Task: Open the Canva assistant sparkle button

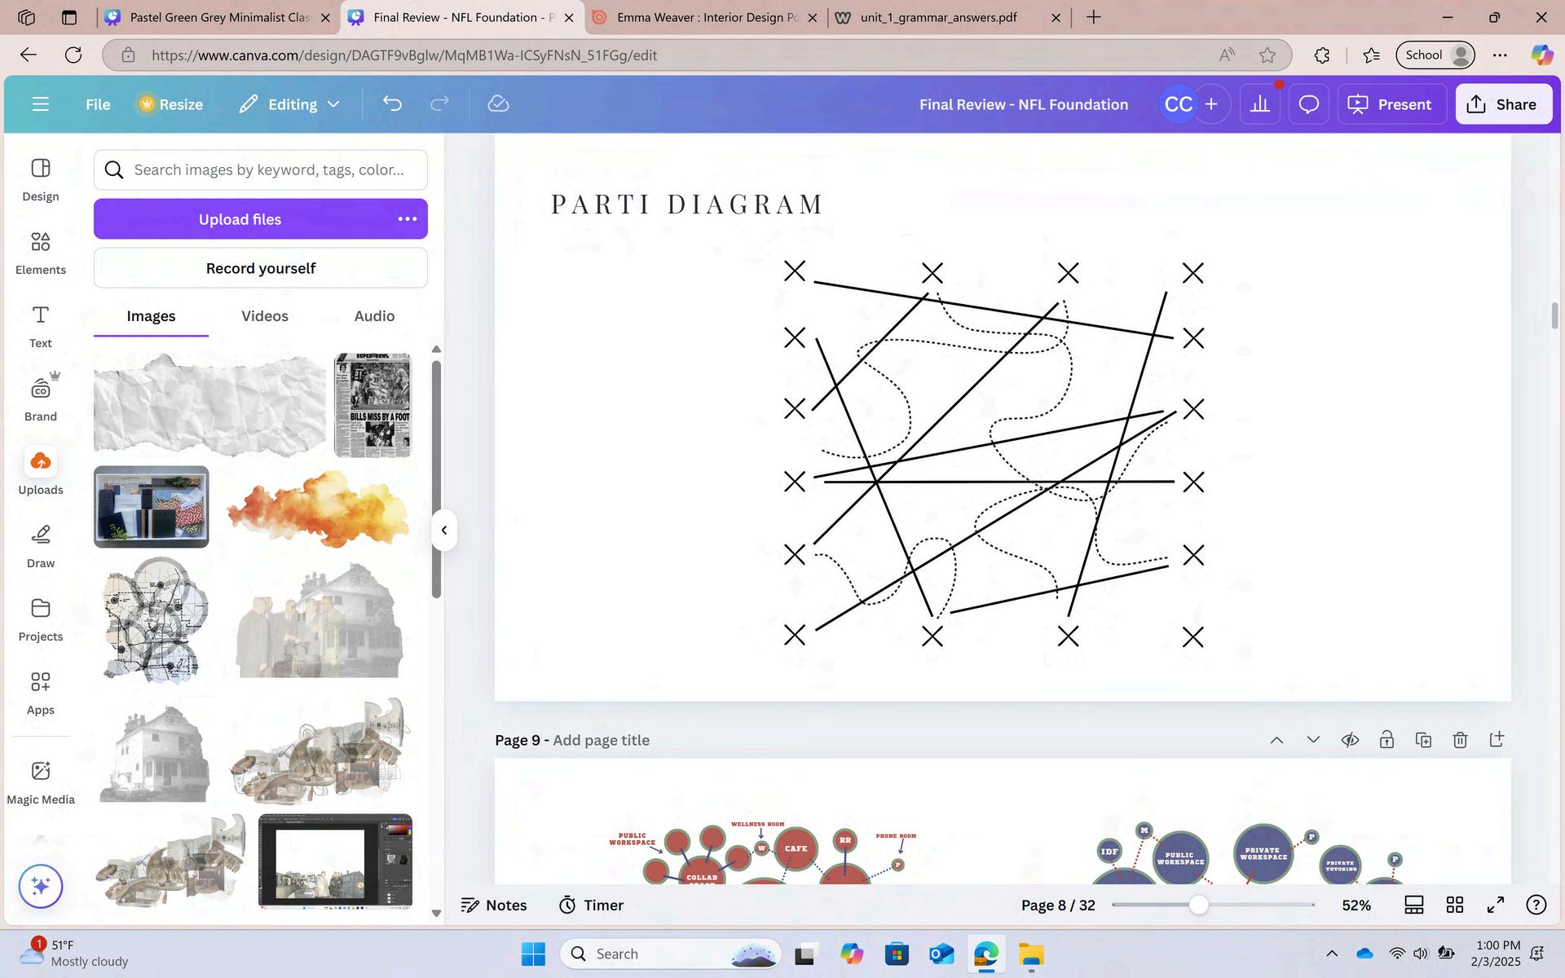Action: coord(41,886)
